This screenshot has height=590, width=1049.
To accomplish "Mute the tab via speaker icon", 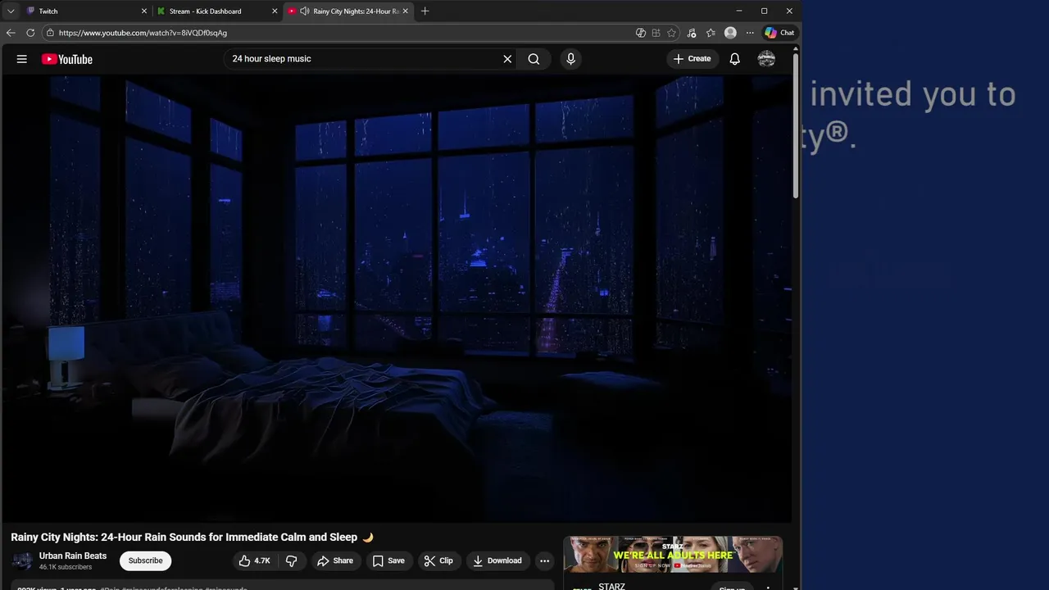I will click(305, 11).
